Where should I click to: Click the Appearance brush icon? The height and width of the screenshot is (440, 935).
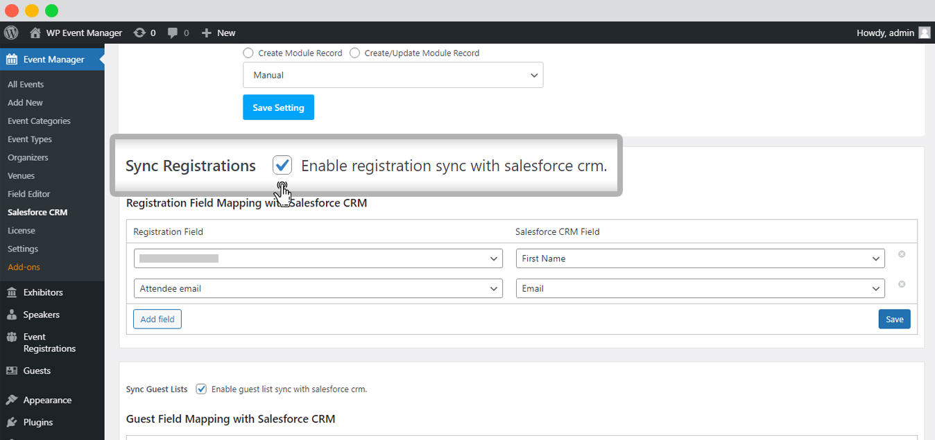12,400
